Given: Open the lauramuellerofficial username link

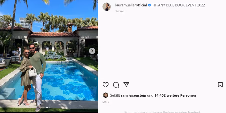Looking at the screenshot, I should pyautogui.click(x=131, y=5).
